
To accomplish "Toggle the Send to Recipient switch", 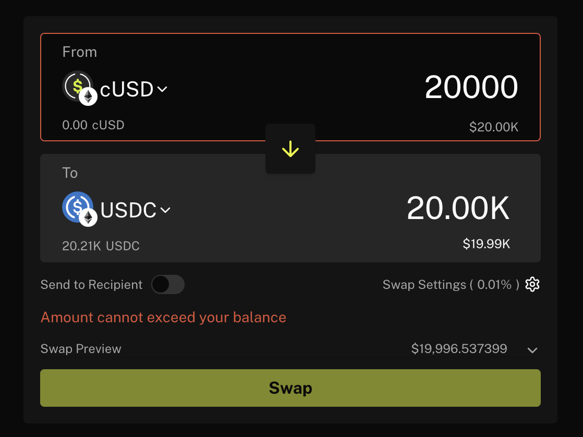I will [168, 285].
